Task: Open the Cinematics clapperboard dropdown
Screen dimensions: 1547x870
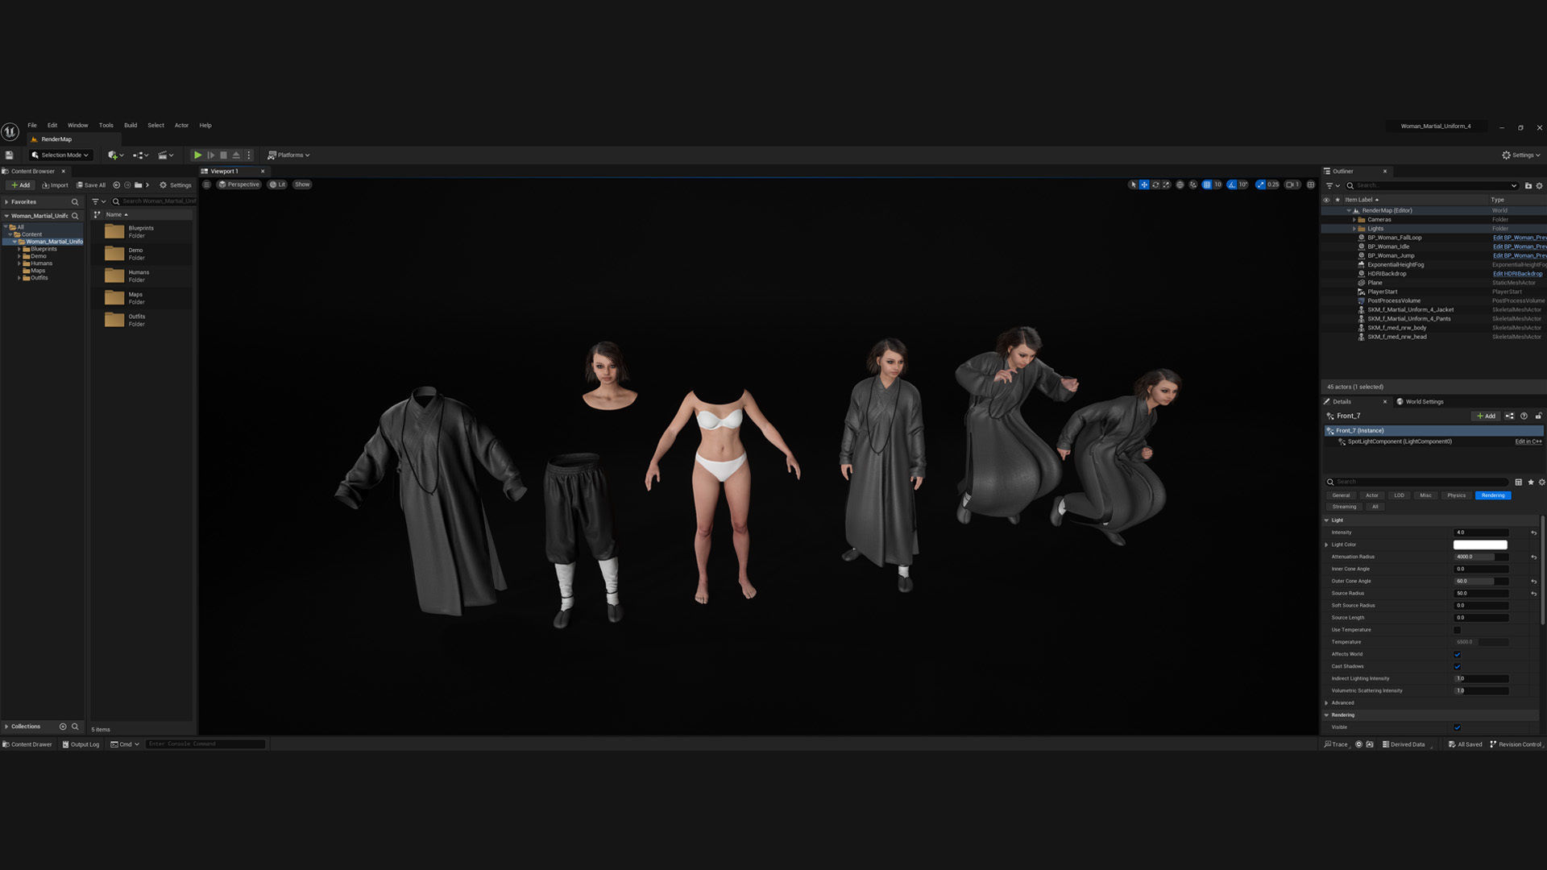Action: pyautogui.click(x=166, y=155)
